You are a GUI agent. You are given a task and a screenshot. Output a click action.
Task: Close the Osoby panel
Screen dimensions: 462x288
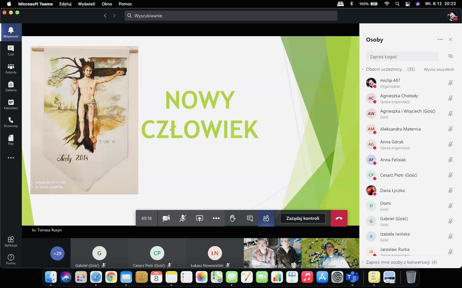(x=450, y=39)
